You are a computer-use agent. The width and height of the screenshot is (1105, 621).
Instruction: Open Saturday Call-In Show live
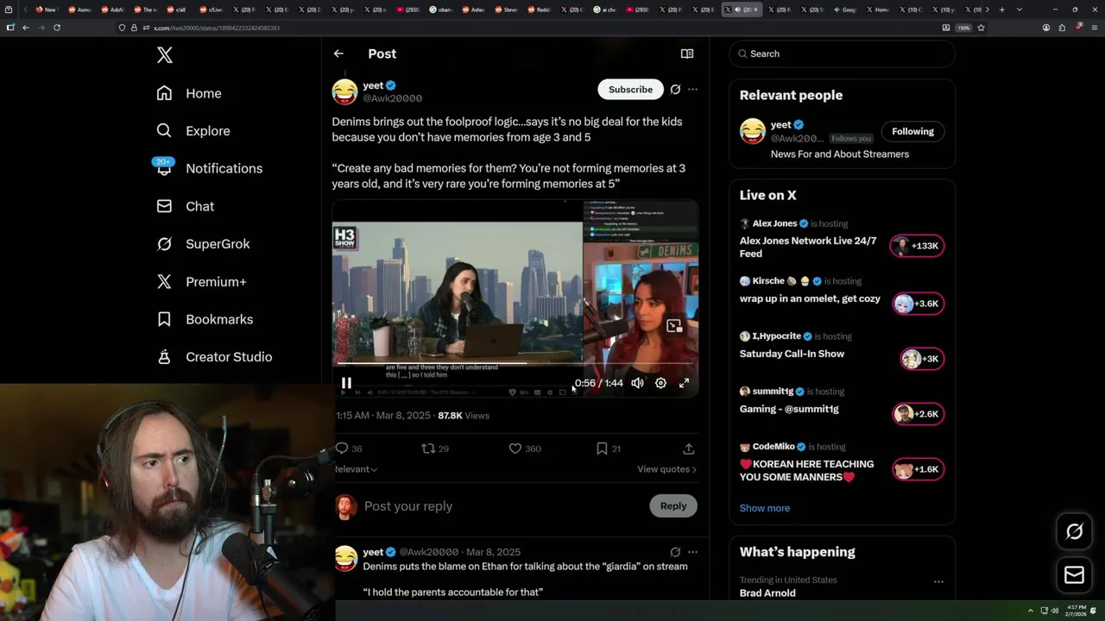pos(792,354)
